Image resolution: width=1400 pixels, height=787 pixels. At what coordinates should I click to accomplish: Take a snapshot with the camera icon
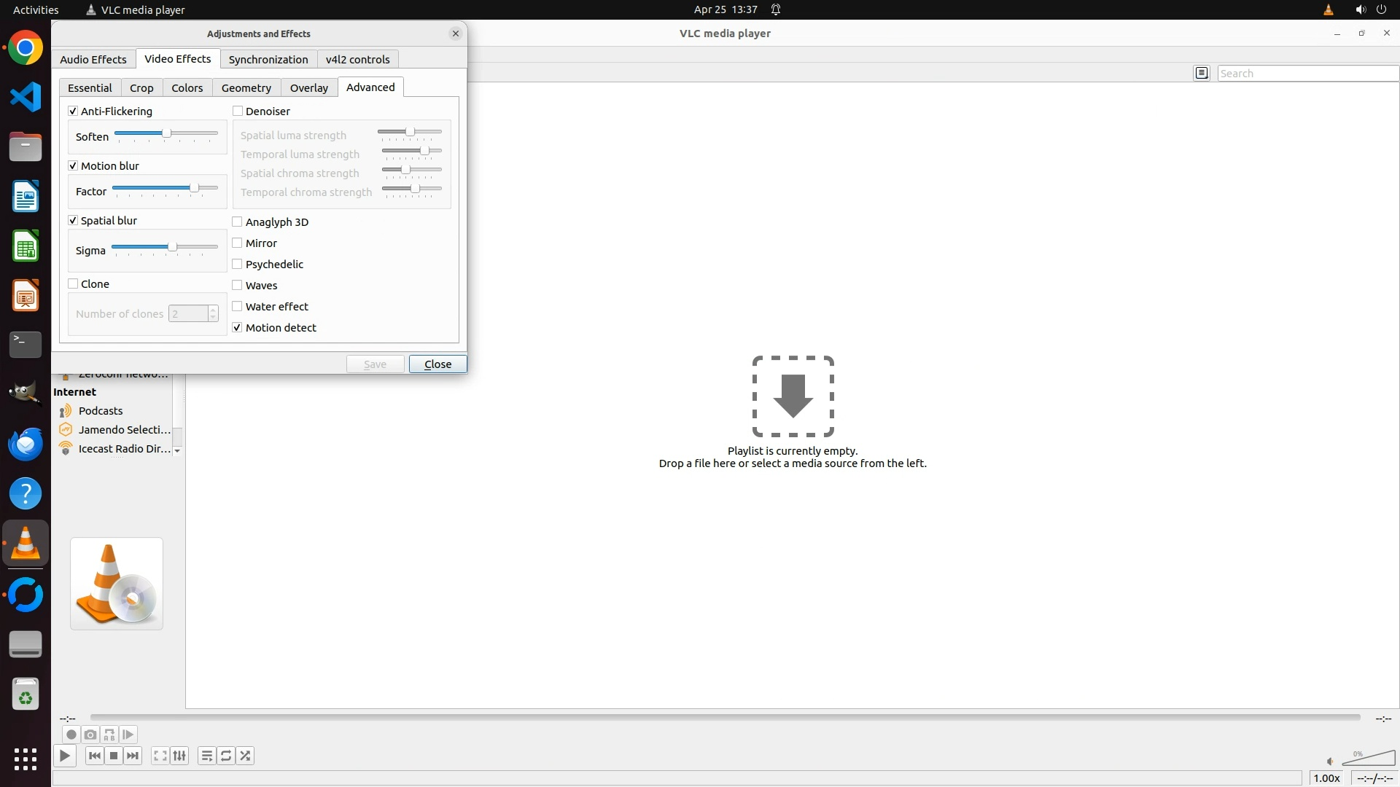(x=90, y=735)
